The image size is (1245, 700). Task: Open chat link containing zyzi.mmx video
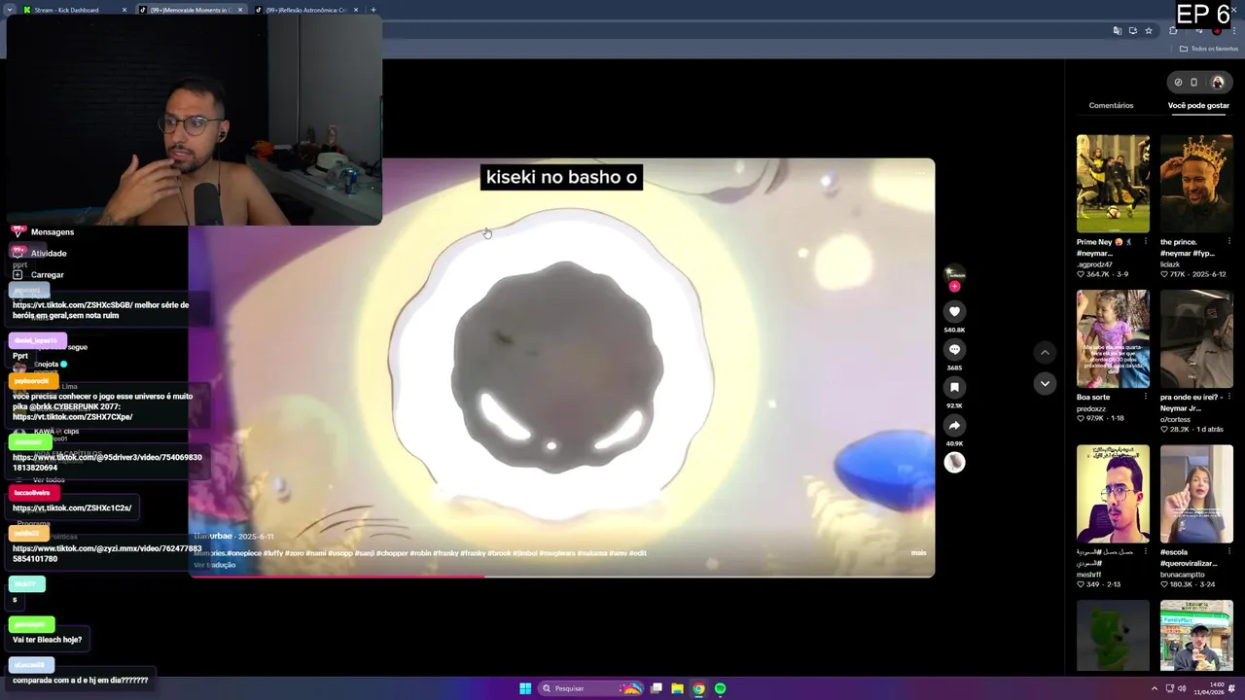tap(107, 554)
